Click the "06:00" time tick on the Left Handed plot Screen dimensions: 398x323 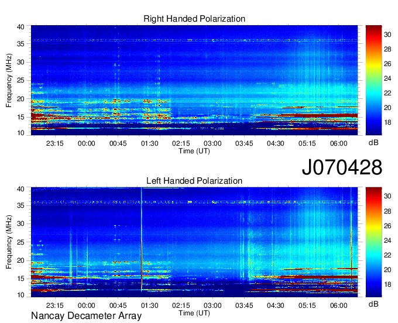[x=339, y=305]
